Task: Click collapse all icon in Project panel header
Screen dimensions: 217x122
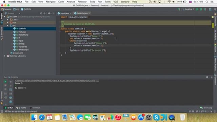Action: (x=44, y=13)
